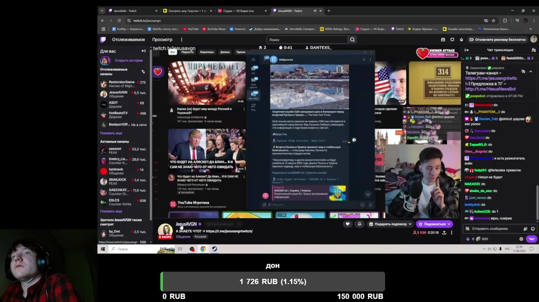Image resolution: width=539 pixels, height=302 pixels.
Task: Switch to Студия — VK Видео Live tab
Action: pyautogui.click(x=243, y=10)
